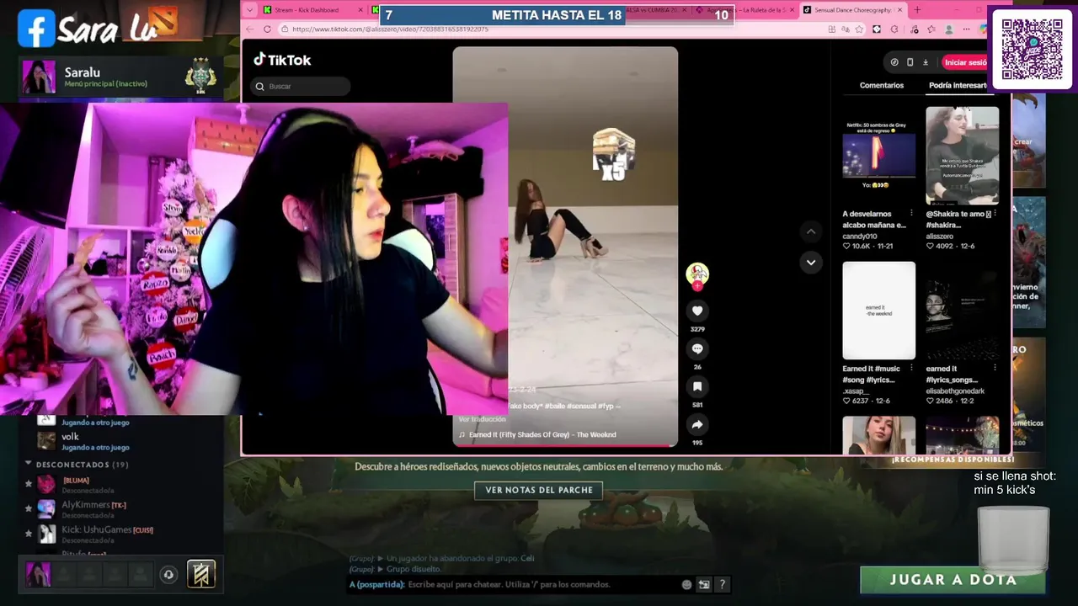Viewport: 1078px width, 606px height.
Task: Share the video using the arrow icon
Action: click(697, 424)
